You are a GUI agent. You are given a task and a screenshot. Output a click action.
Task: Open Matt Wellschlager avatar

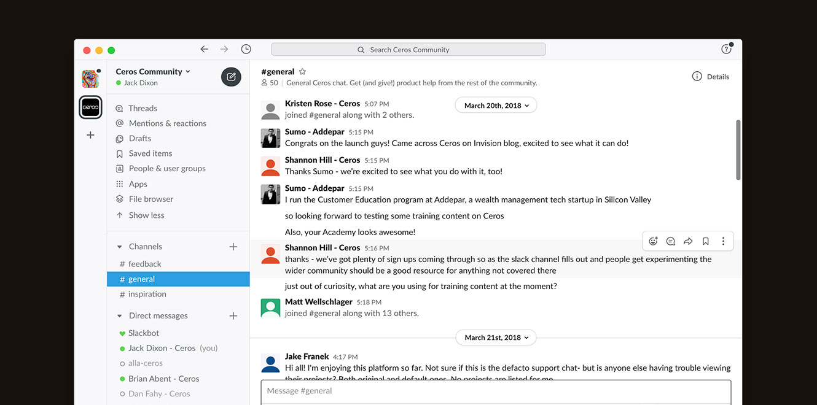(270, 308)
